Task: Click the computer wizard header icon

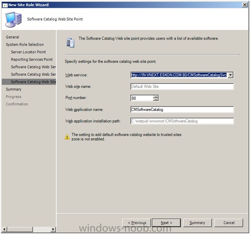Action: (x=13, y=19)
